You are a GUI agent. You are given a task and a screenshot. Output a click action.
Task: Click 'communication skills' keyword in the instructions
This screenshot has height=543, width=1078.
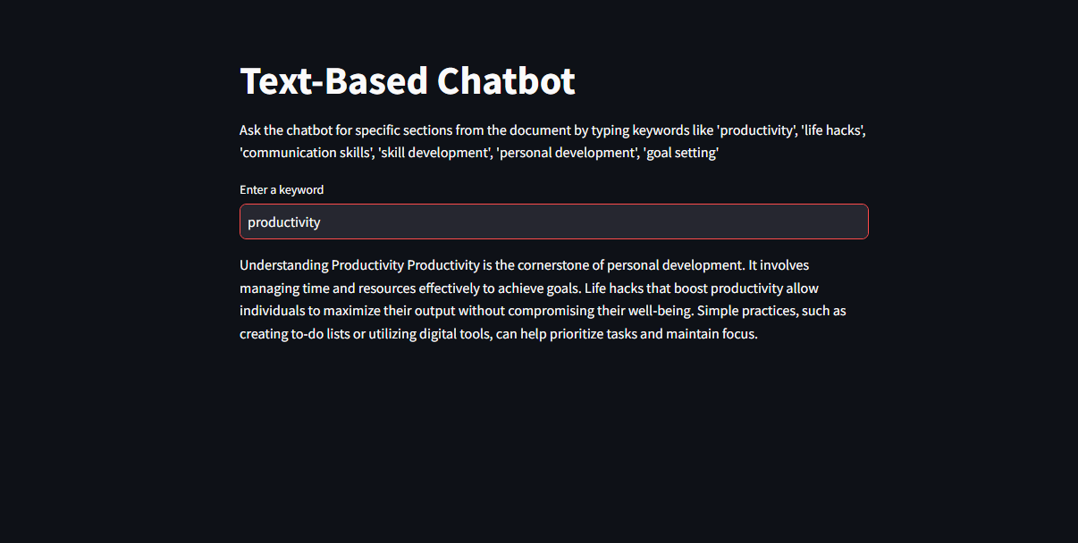[x=306, y=153]
